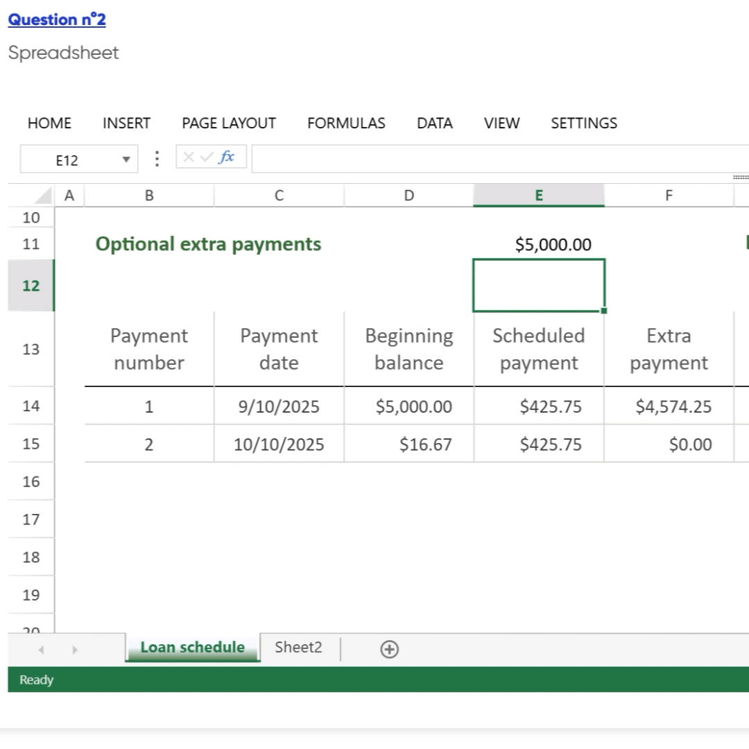749x749 pixels.
Task: Add a new sheet with plus icon
Action: point(390,649)
